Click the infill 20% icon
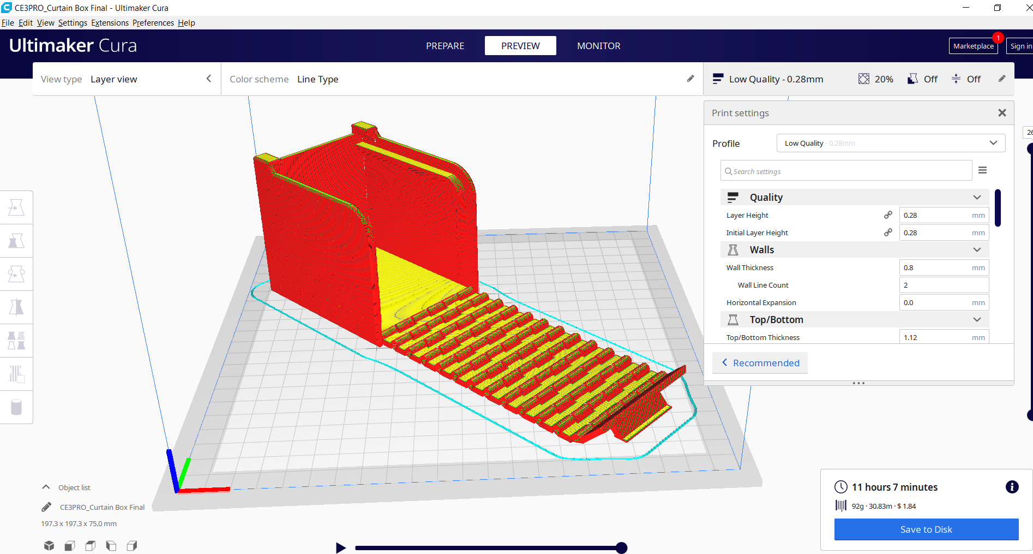This screenshot has width=1033, height=554. point(864,79)
